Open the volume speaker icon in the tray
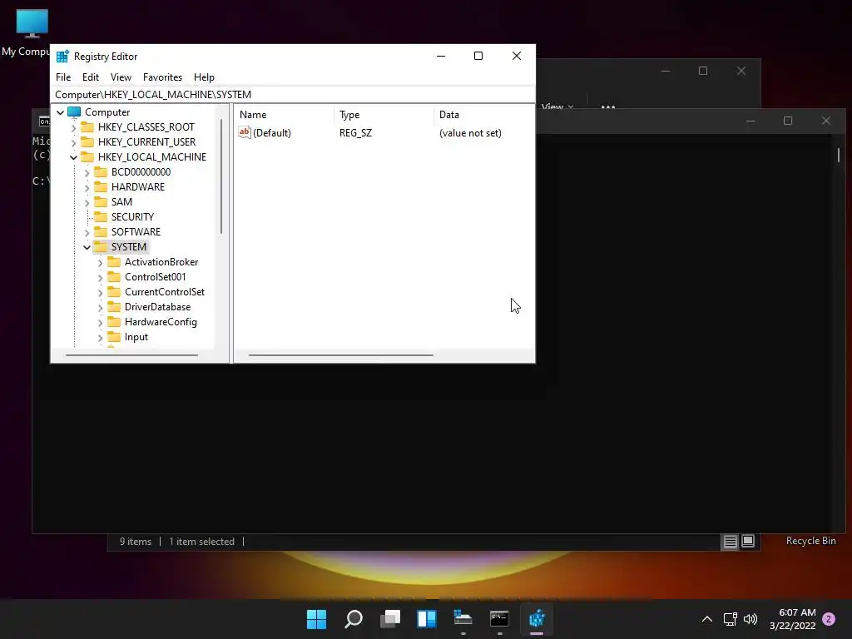The image size is (852, 639). pyautogui.click(x=750, y=619)
